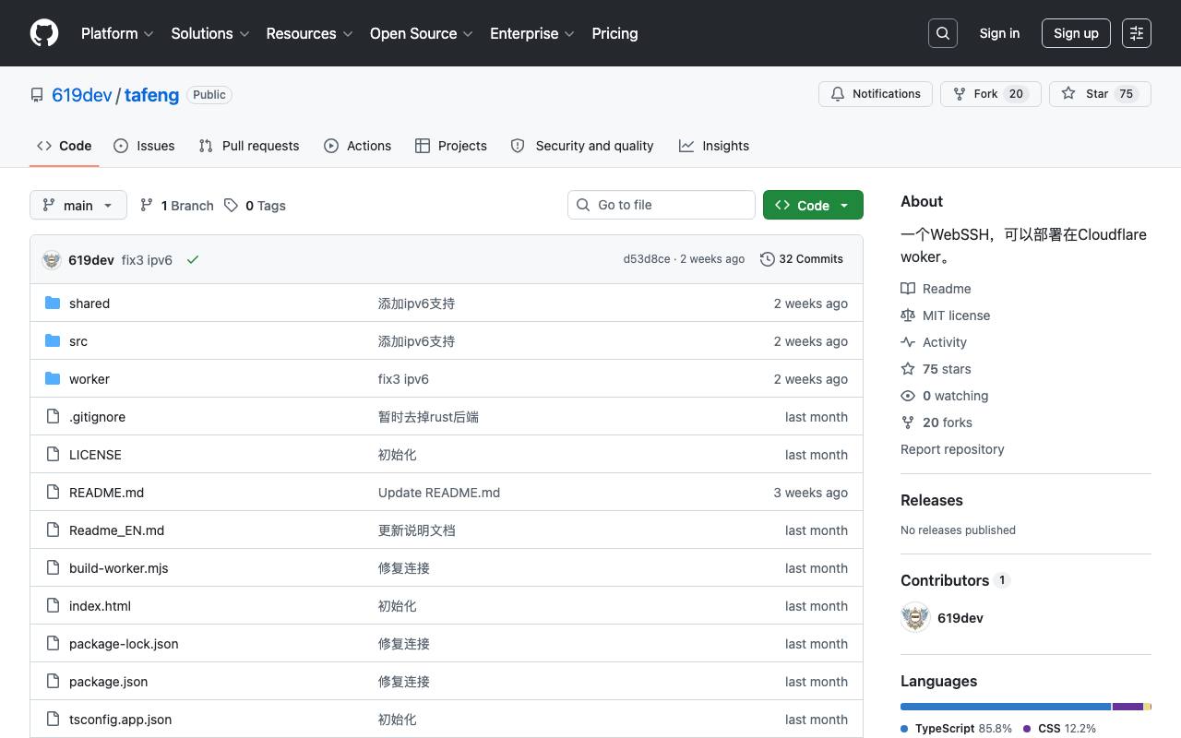Click the fork icon in Fork button
Image resolution: width=1181 pixels, height=738 pixels.
pyautogui.click(x=960, y=94)
